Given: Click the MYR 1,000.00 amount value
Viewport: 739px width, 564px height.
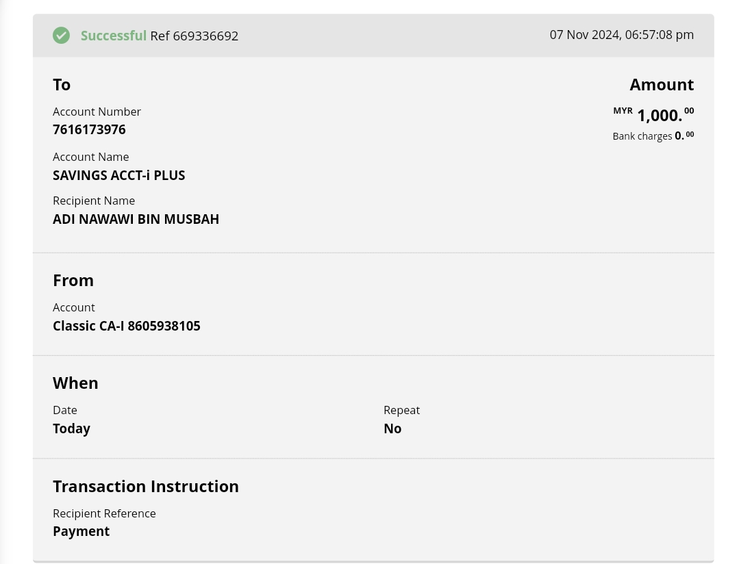Looking at the screenshot, I should [x=659, y=115].
